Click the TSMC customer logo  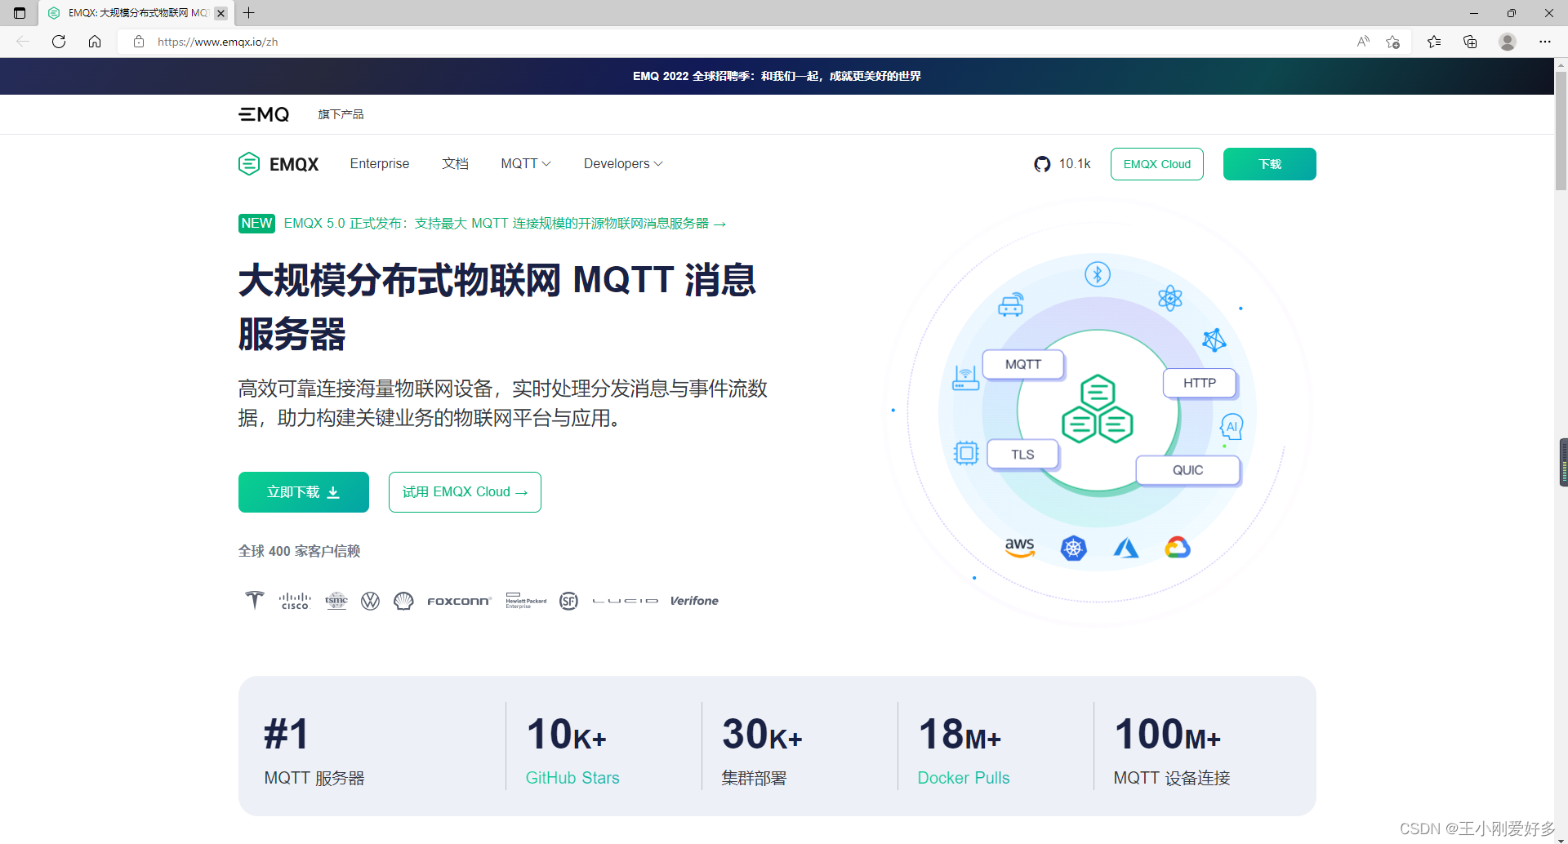336,601
